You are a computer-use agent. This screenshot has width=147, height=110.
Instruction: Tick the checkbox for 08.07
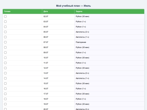5,47
